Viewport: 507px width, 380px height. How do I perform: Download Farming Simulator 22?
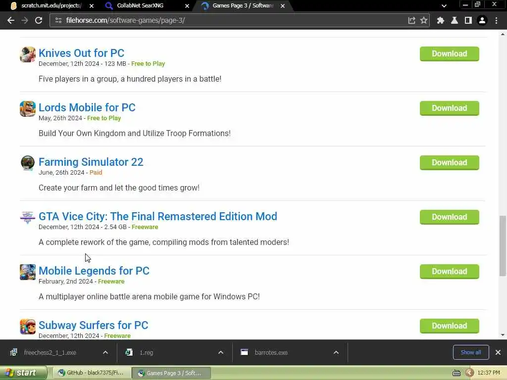coord(450,162)
